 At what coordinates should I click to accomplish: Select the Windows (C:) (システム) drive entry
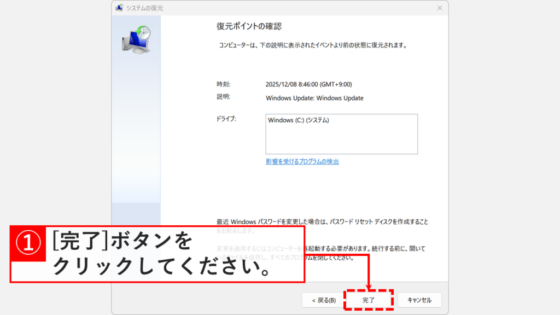pos(297,119)
